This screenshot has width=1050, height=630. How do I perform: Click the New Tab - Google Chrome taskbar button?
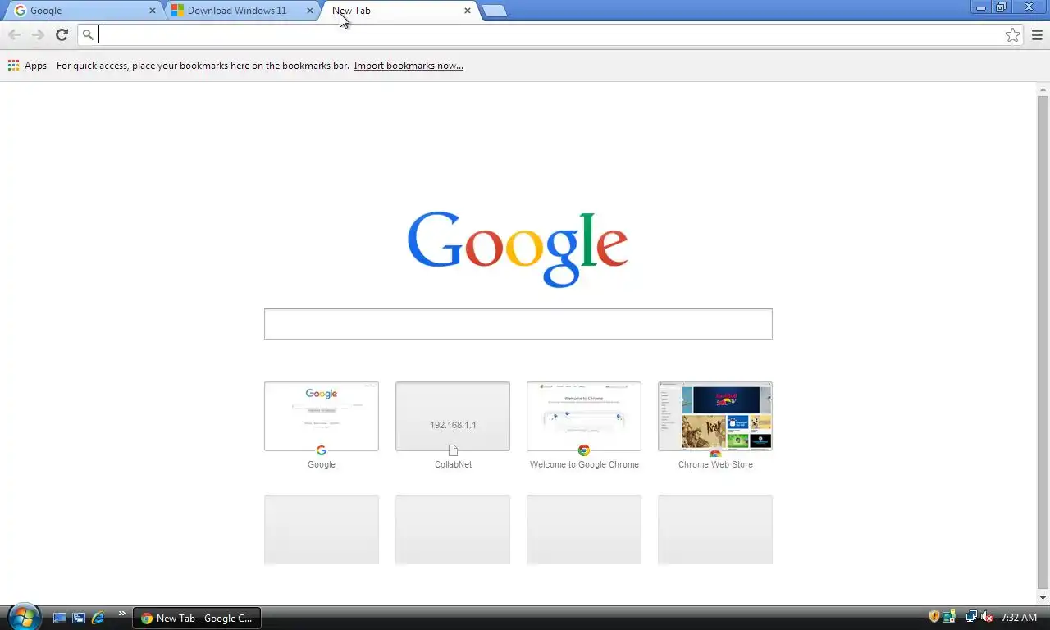[197, 618]
